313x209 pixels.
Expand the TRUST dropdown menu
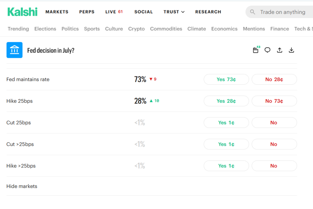click(174, 12)
